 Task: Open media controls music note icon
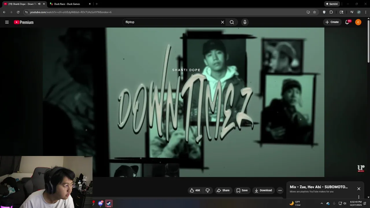[352, 12]
